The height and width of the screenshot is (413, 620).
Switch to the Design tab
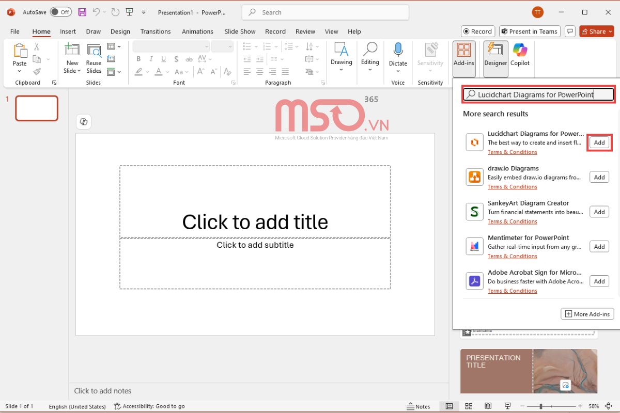(120, 31)
